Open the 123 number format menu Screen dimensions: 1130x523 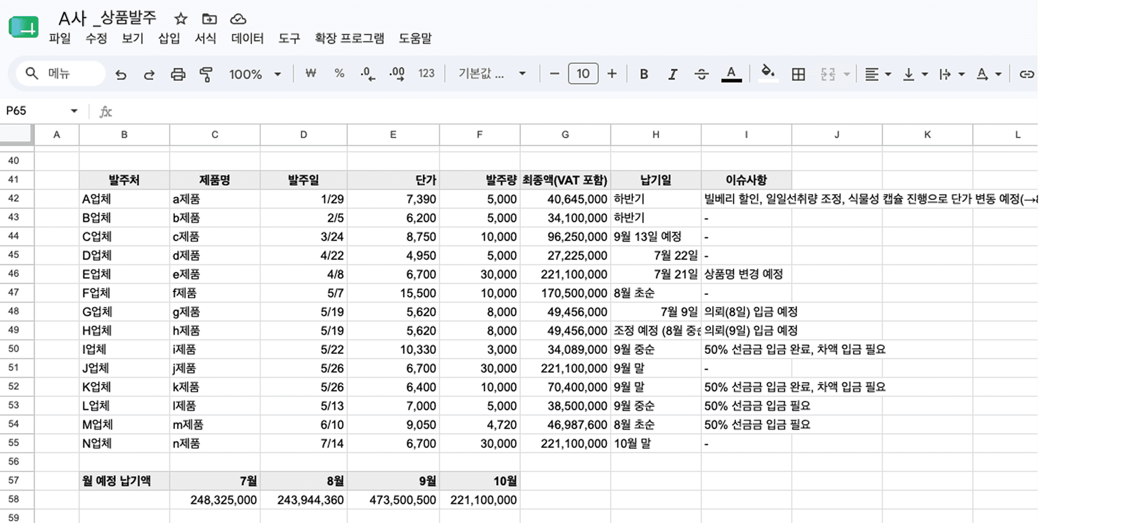(x=426, y=73)
